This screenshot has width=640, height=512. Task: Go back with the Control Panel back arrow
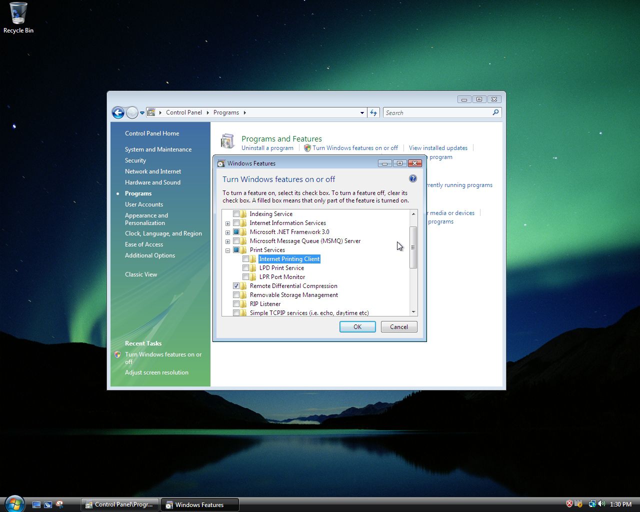point(118,112)
